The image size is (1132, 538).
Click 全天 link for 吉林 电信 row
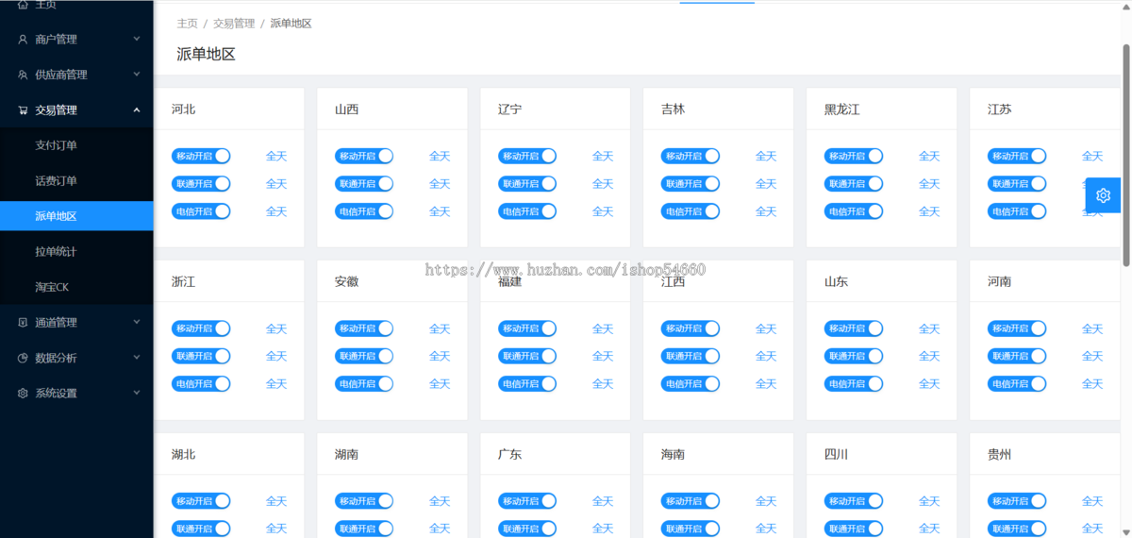pos(766,211)
